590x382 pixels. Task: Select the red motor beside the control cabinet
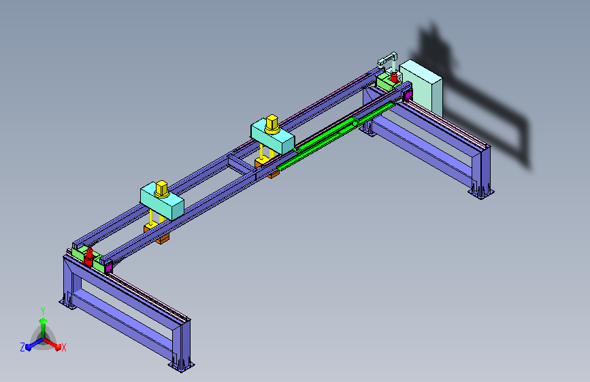[x=393, y=78]
